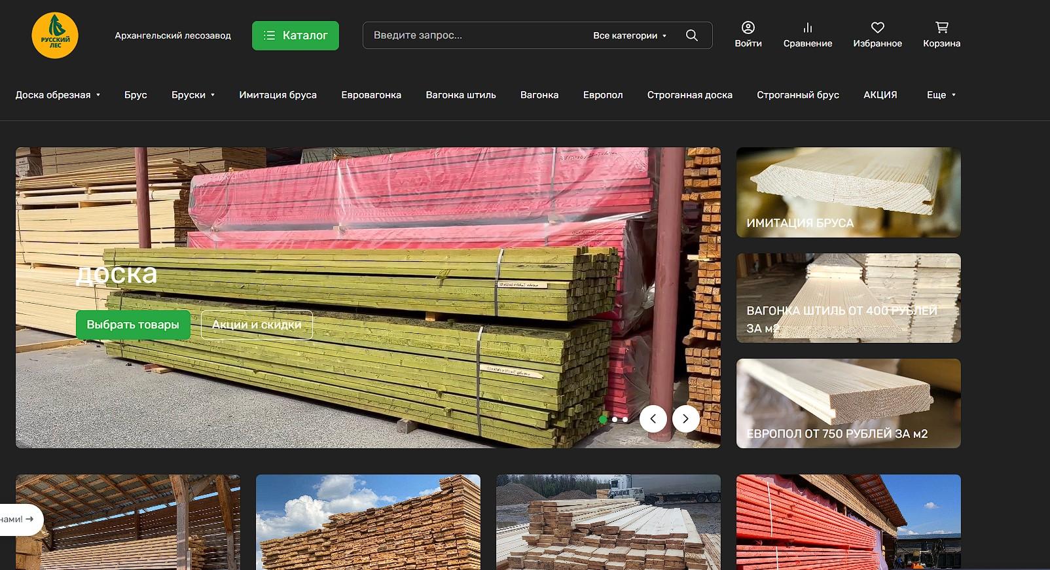Open the Каталог menu button
This screenshot has height=570, width=1050.
click(295, 35)
